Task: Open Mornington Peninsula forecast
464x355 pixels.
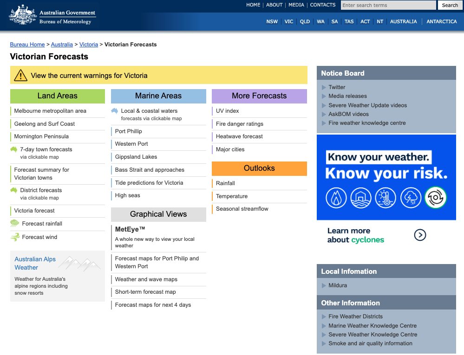Action: [x=41, y=136]
